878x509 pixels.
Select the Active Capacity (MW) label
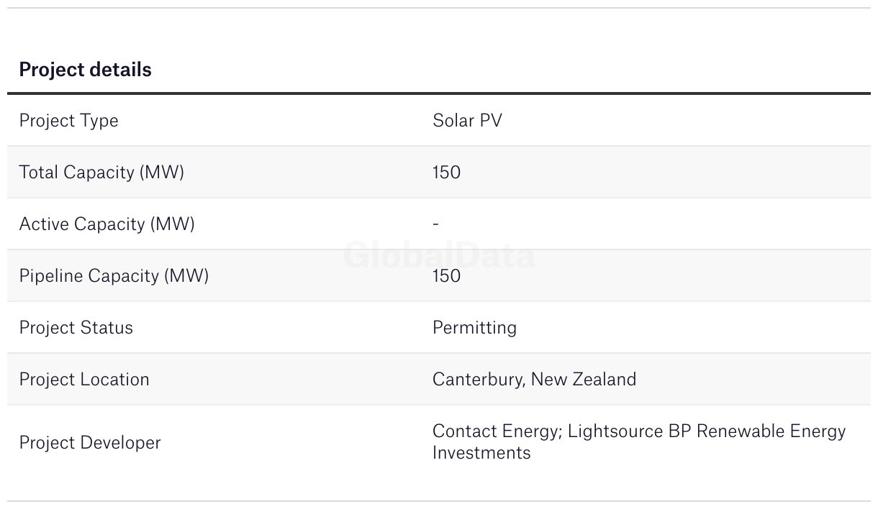[107, 224]
